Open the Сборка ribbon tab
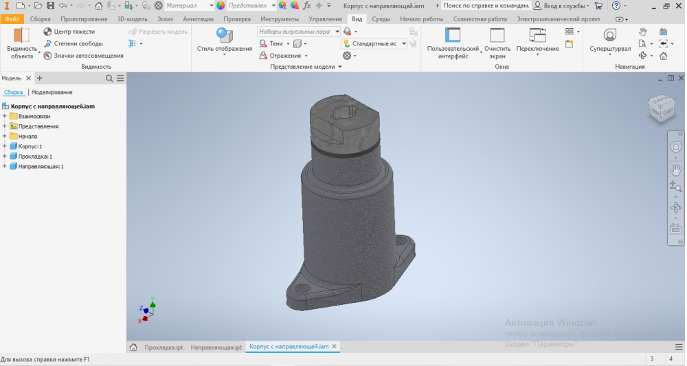The image size is (687, 366). tap(41, 19)
